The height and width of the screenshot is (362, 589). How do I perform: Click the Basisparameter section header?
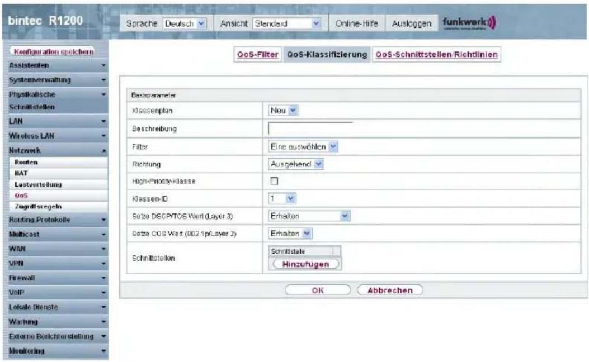click(354, 96)
